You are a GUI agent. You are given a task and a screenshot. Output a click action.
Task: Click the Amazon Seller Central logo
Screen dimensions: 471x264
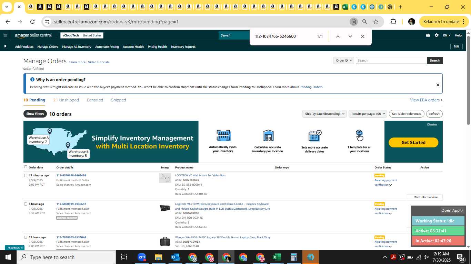click(x=33, y=35)
